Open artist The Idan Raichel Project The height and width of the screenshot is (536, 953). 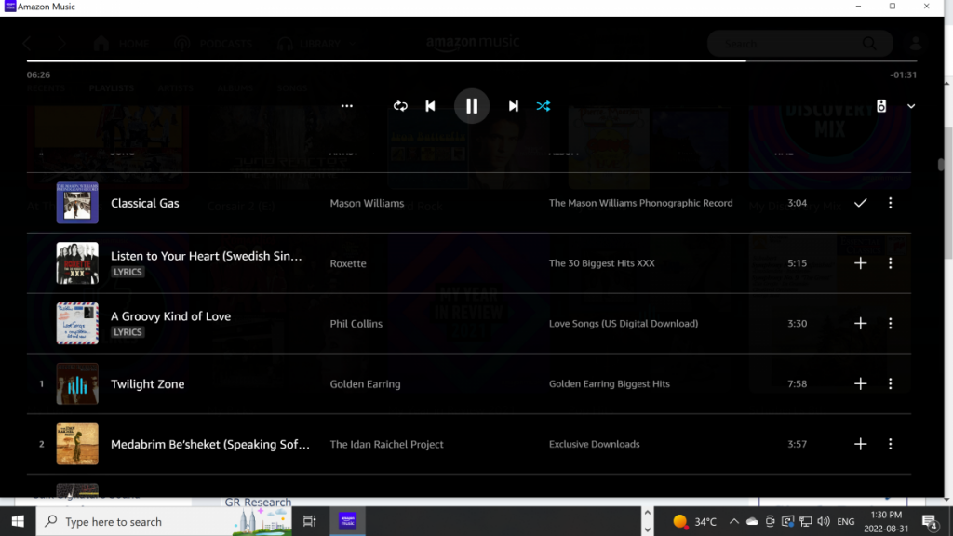(386, 444)
